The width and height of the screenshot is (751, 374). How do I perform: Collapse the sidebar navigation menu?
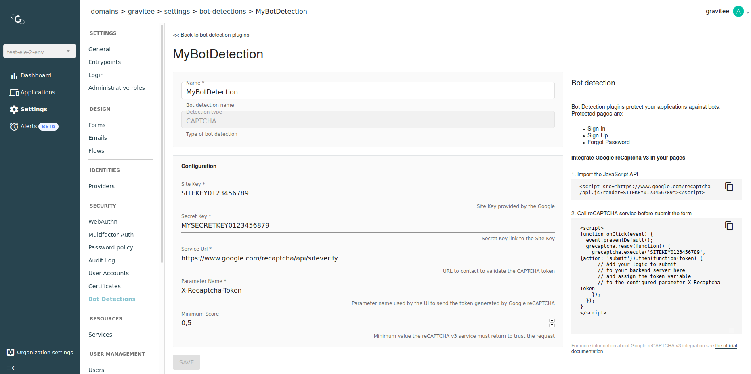tap(10, 368)
